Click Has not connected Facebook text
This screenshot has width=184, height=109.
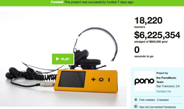tap(157, 107)
